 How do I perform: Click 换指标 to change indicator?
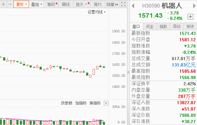[x=95, y=103]
